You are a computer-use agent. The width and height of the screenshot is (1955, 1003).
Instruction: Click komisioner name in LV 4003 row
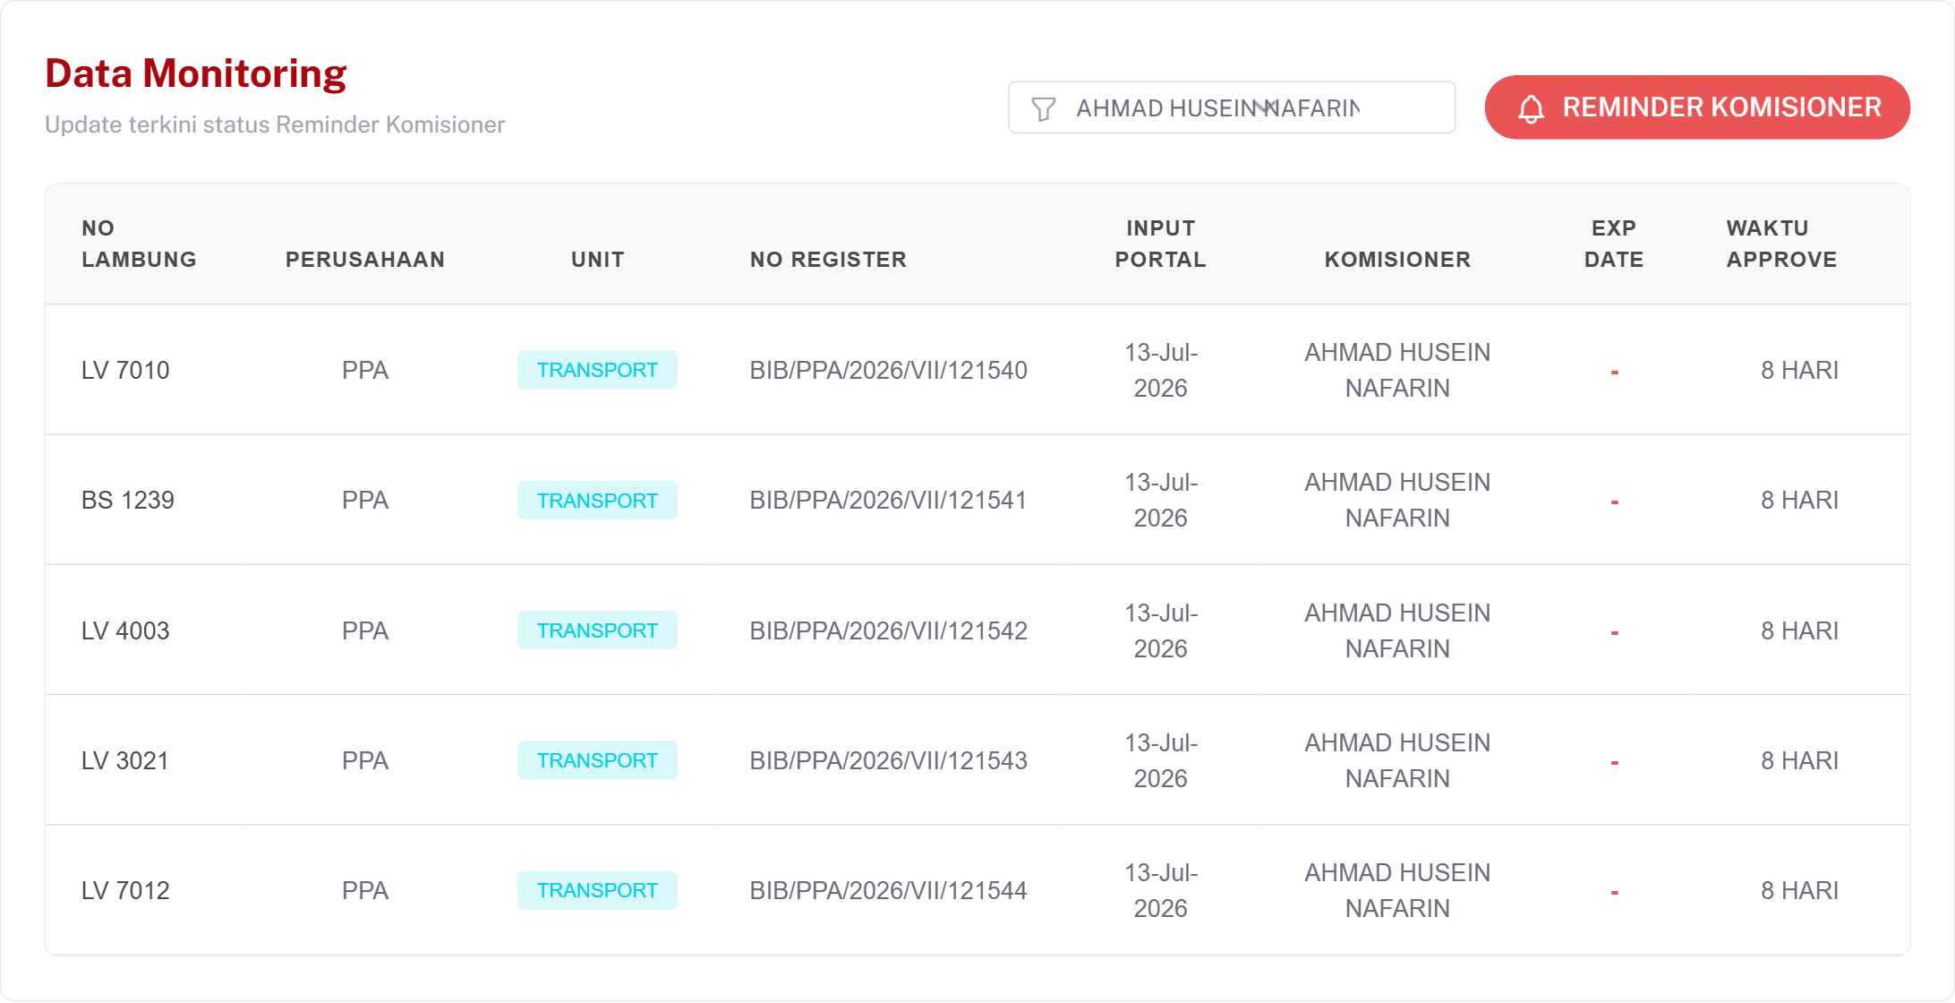click(1397, 630)
